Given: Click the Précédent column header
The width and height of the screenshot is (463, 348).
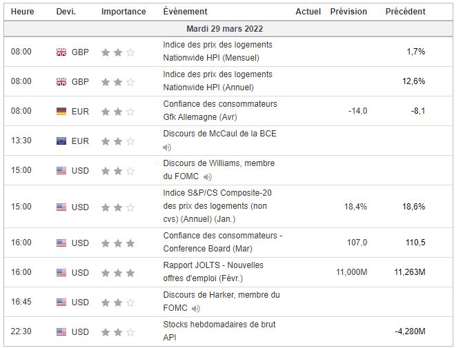Looking at the screenshot, I should tap(405, 12).
